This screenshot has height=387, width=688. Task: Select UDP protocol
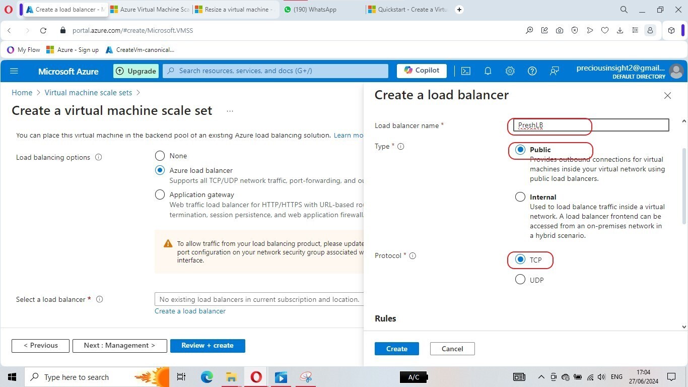tap(520, 280)
